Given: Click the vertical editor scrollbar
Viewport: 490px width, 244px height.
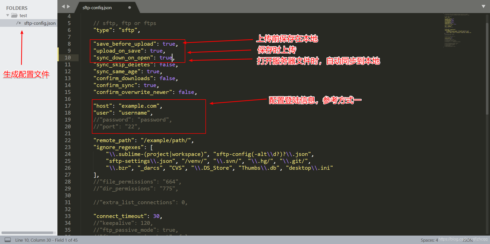Looking at the screenshot, I should pyautogui.click(x=487, y=68).
